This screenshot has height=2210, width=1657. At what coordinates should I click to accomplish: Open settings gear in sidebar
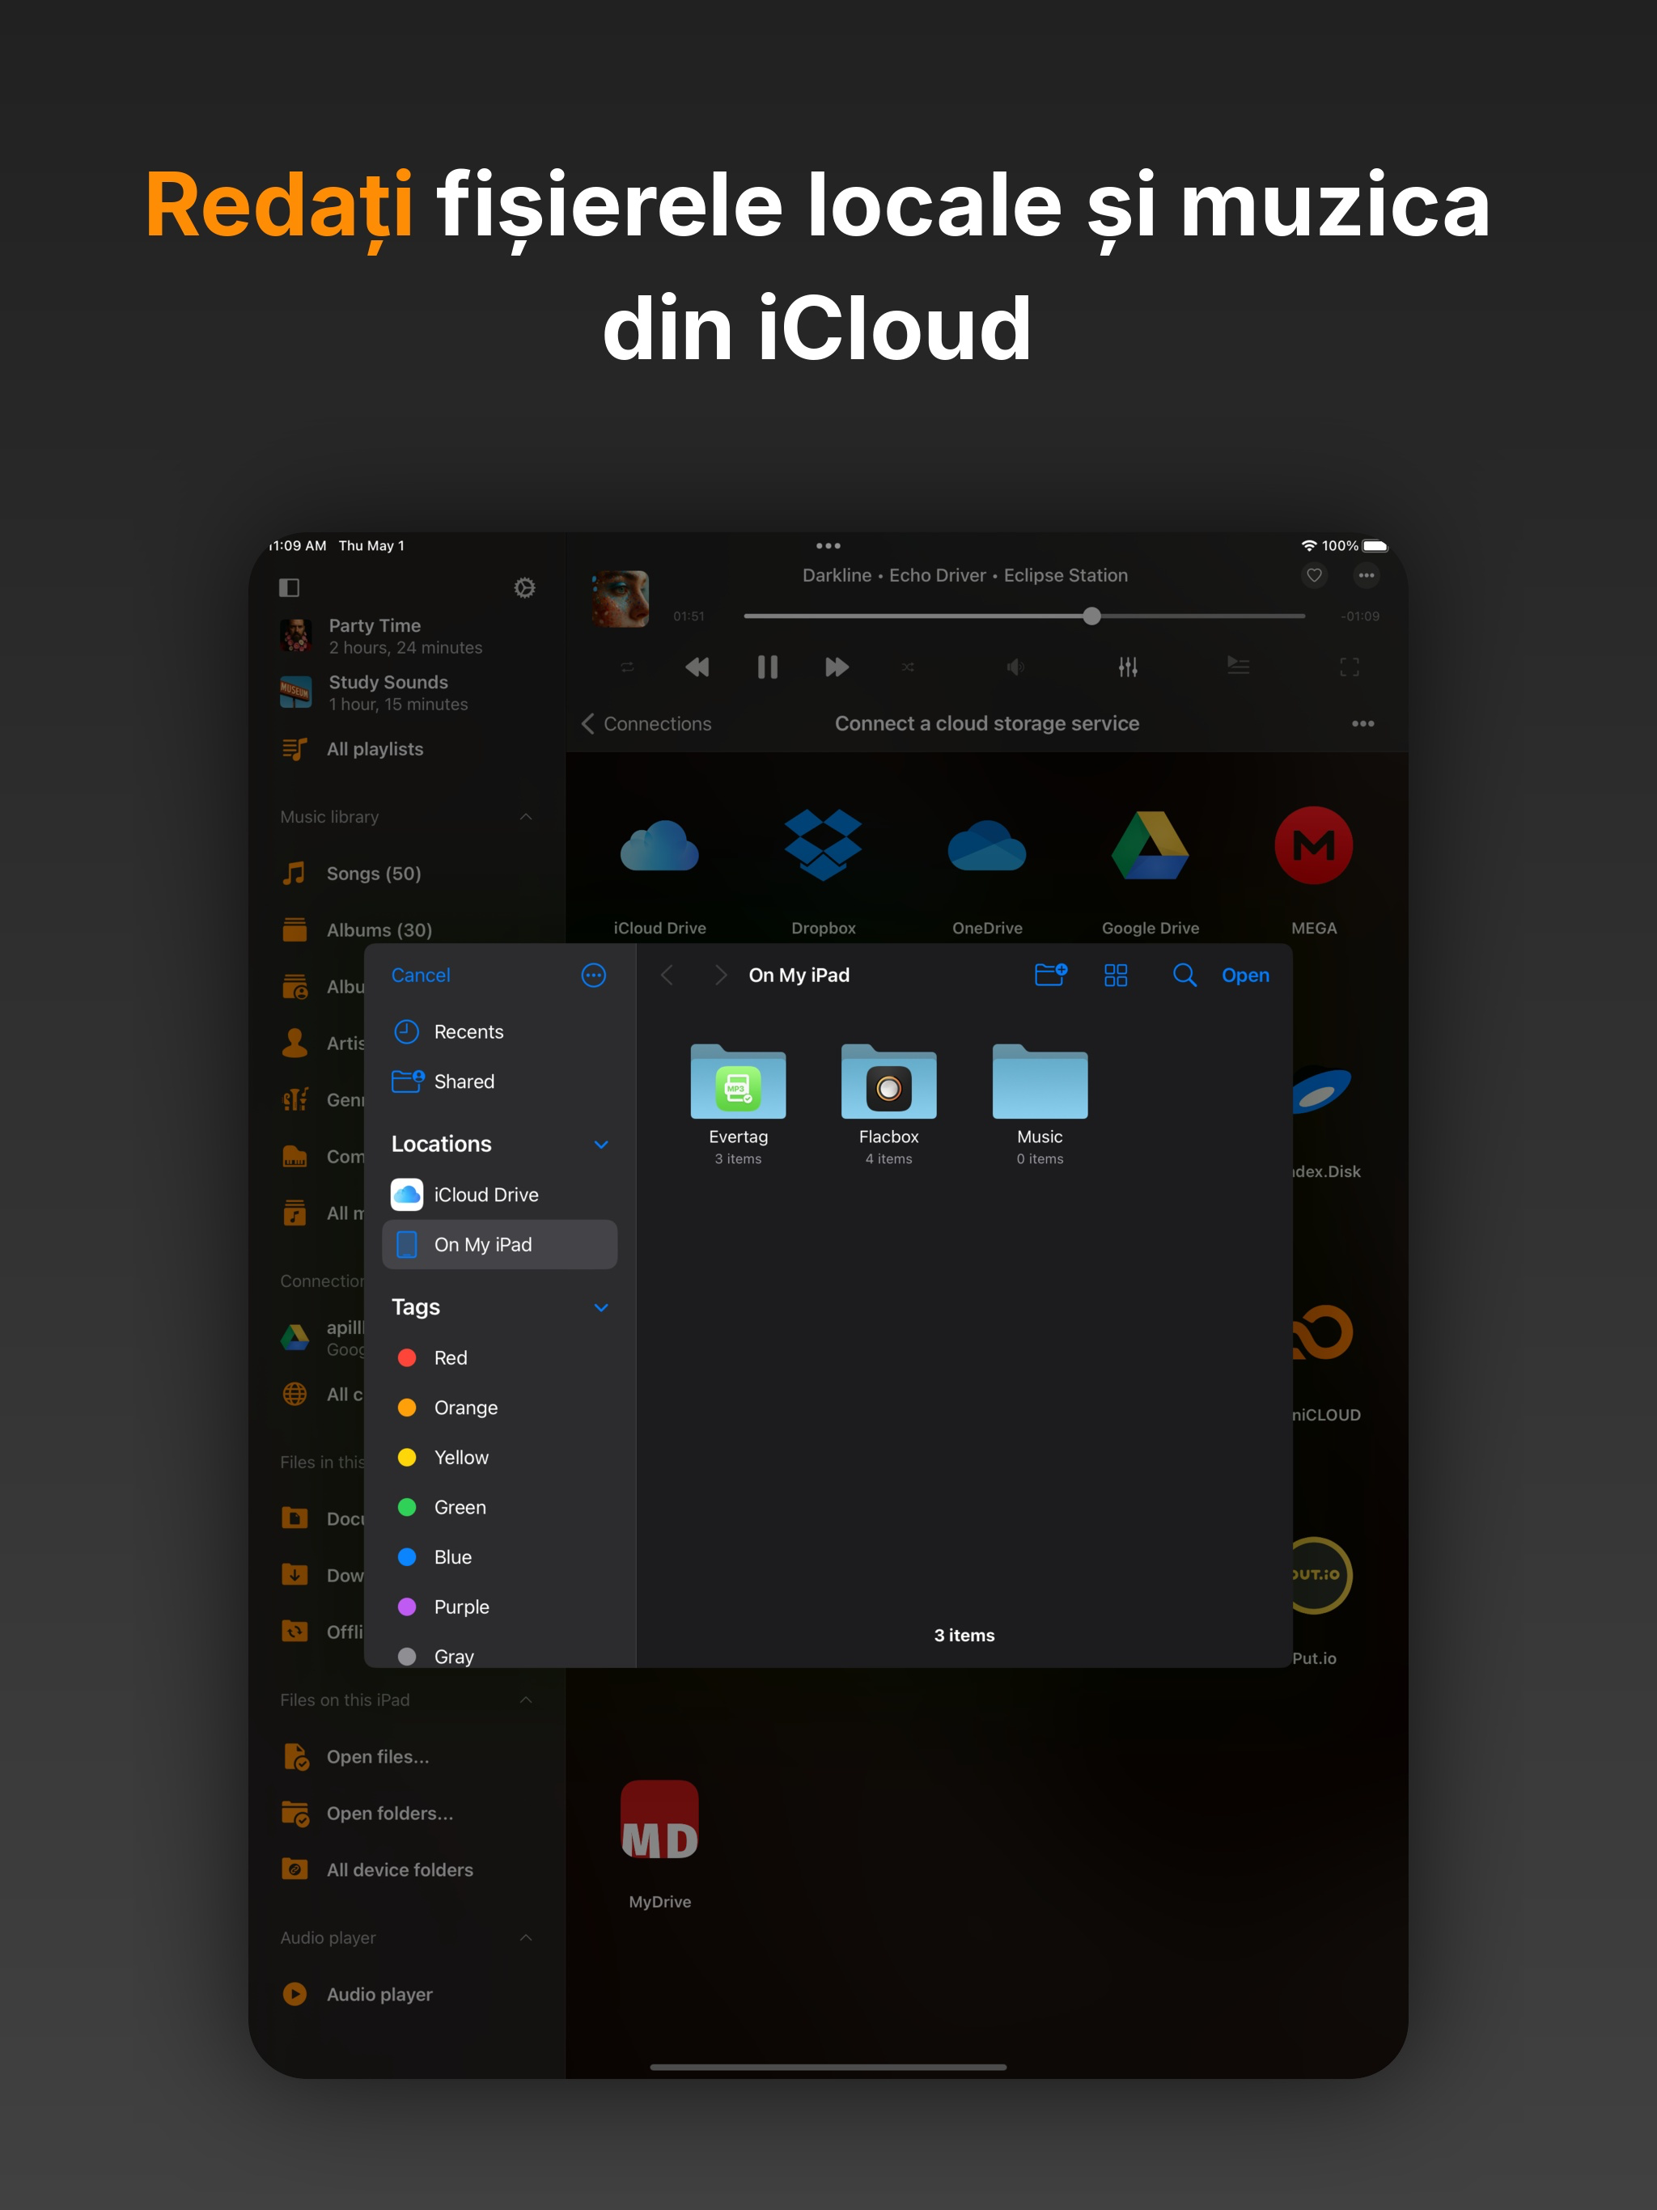click(524, 587)
